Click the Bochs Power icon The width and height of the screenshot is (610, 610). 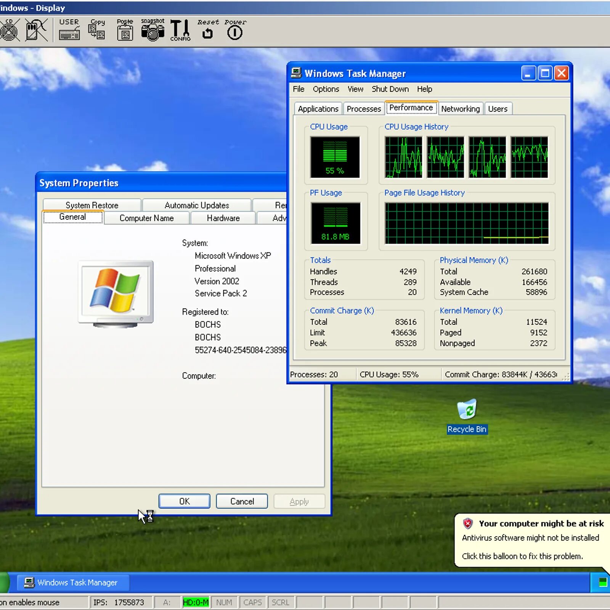[235, 30]
